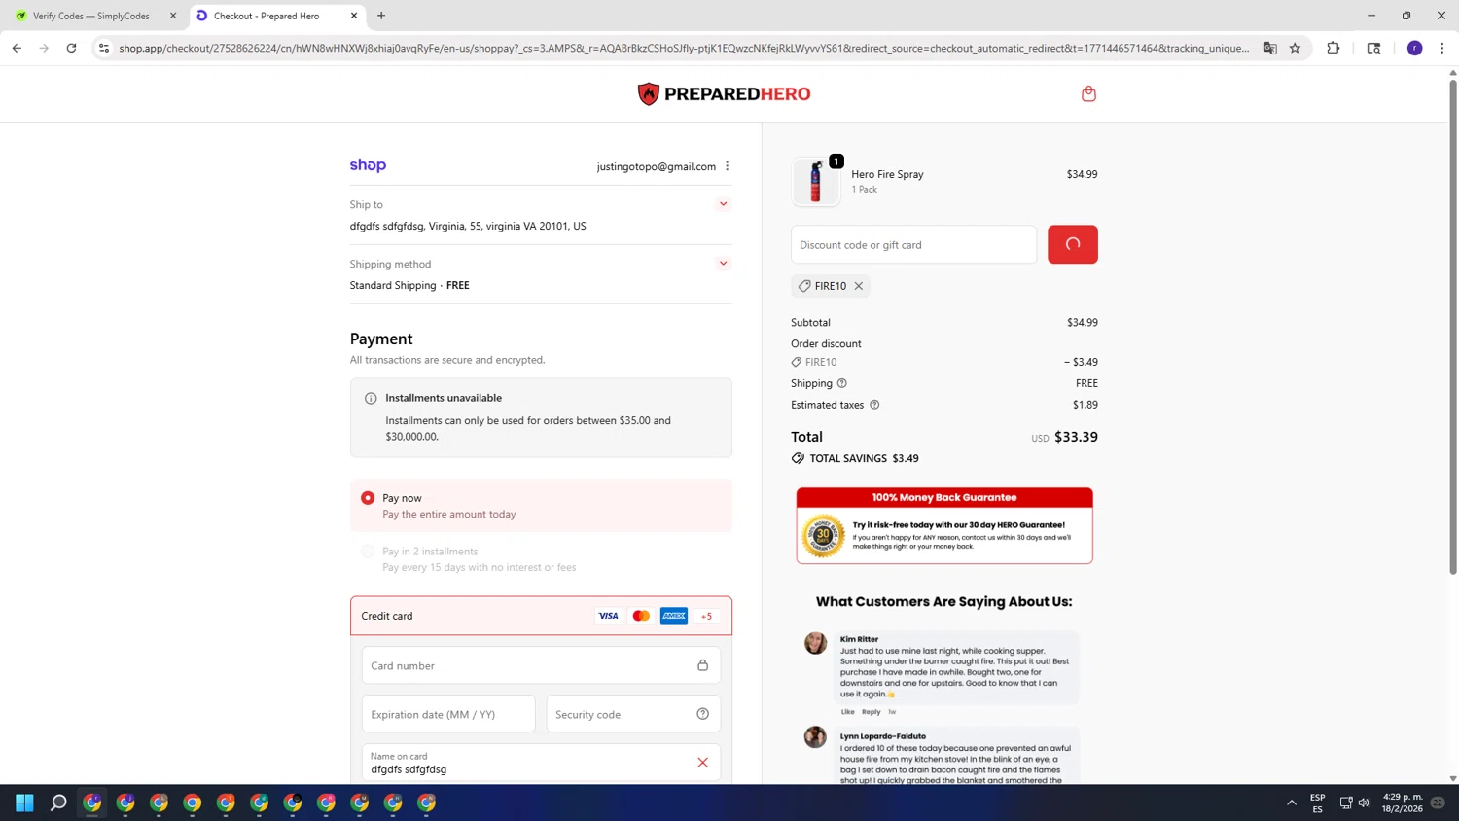View site information icon in address bar
This screenshot has height=821, width=1459.
[x=104, y=48]
